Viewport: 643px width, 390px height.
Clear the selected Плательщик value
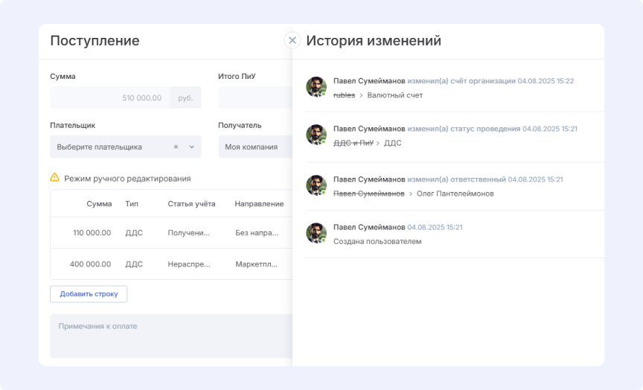pos(176,147)
